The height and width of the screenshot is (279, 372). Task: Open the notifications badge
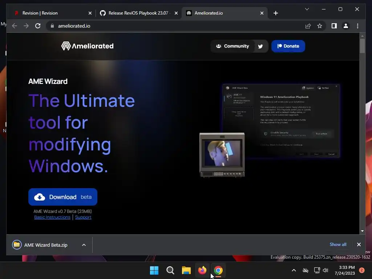click(361, 270)
